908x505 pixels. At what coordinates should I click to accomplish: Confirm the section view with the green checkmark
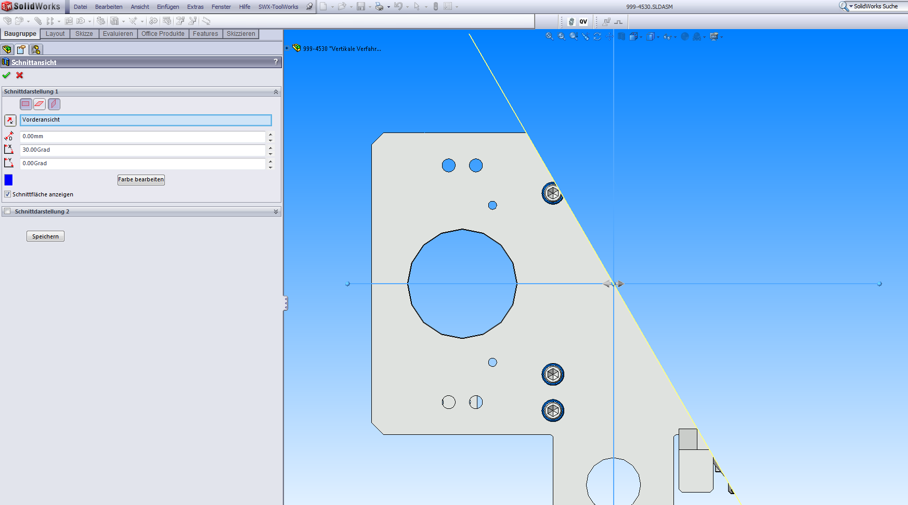tap(6, 75)
